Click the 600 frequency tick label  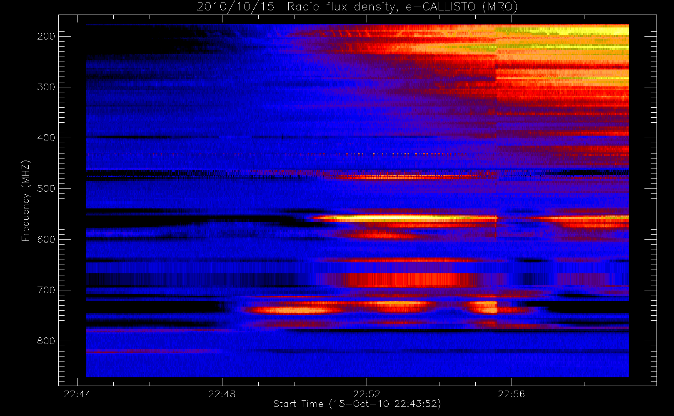pyautogui.click(x=46, y=239)
